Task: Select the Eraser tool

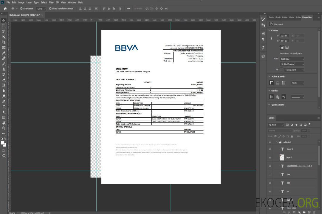Action: pyautogui.click(x=4, y=80)
